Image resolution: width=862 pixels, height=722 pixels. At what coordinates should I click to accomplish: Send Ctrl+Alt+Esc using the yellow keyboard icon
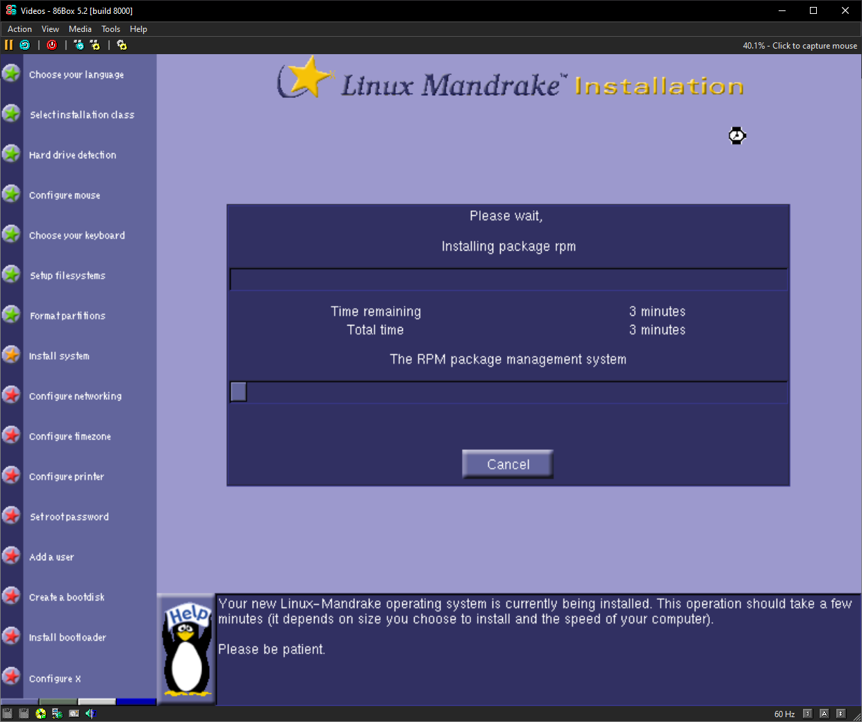[x=94, y=45]
